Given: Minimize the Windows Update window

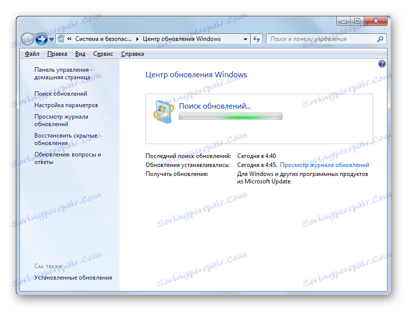Looking at the screenshot, I should pyautogui.click(x=344, y=21).
